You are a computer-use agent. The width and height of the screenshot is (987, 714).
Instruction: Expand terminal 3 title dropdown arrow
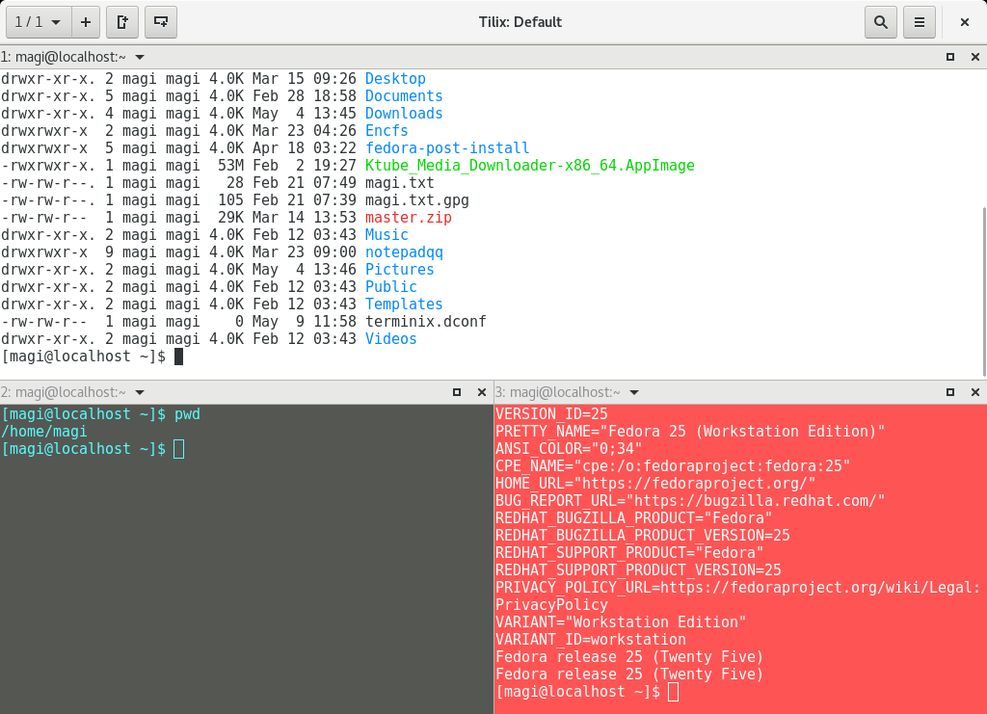(634, 392)
